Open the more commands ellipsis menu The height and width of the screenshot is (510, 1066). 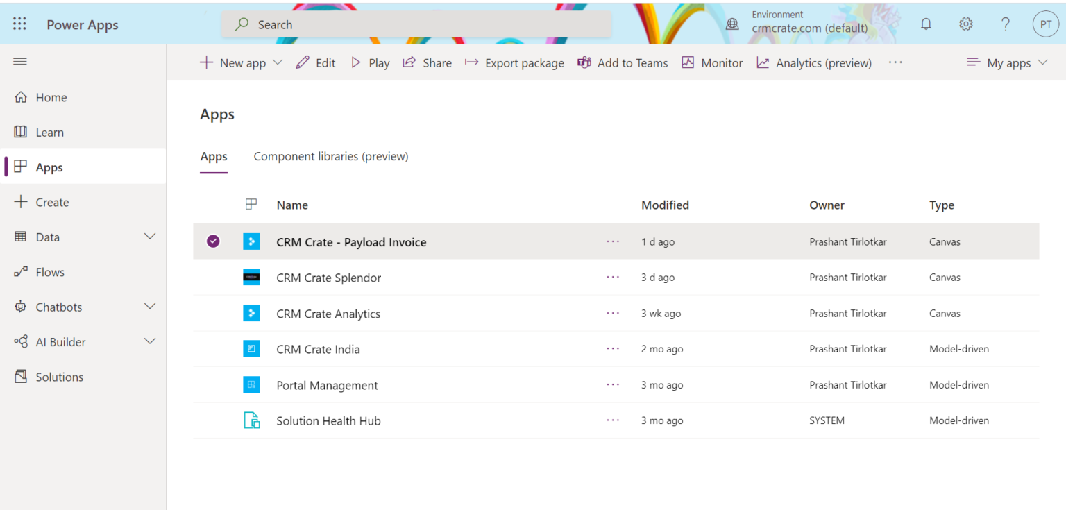(x=895, y=62)
